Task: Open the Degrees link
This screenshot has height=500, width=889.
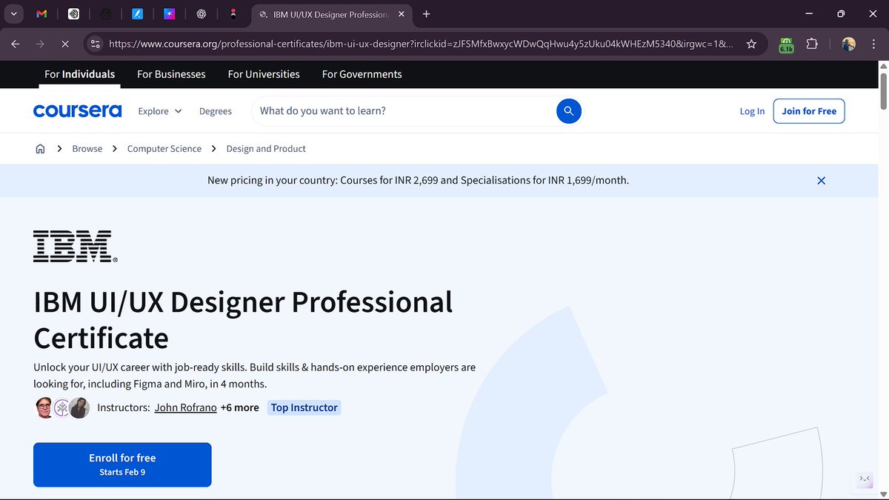Action: tap(216, 111)
